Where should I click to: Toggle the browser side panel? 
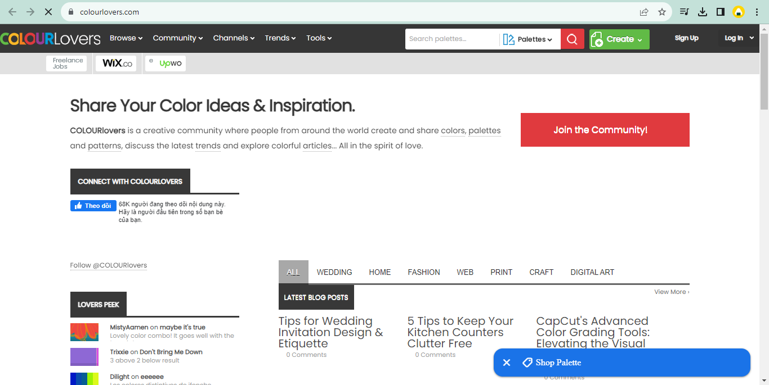720,12
